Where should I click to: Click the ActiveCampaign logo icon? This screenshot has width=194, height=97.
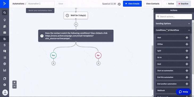coord(5,4)
